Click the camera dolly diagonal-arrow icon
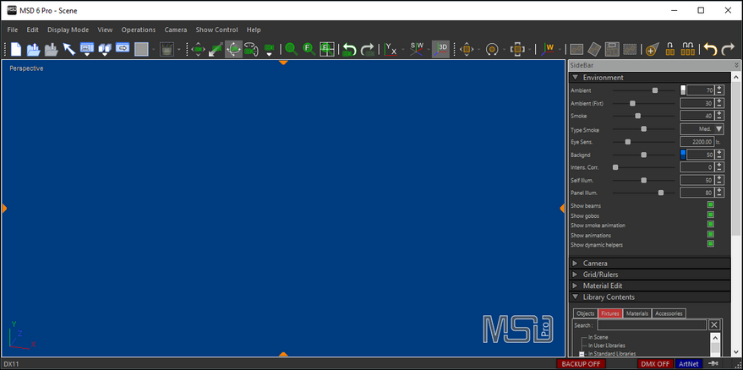Screen dimensions: 743x370 tap(216, 49)
